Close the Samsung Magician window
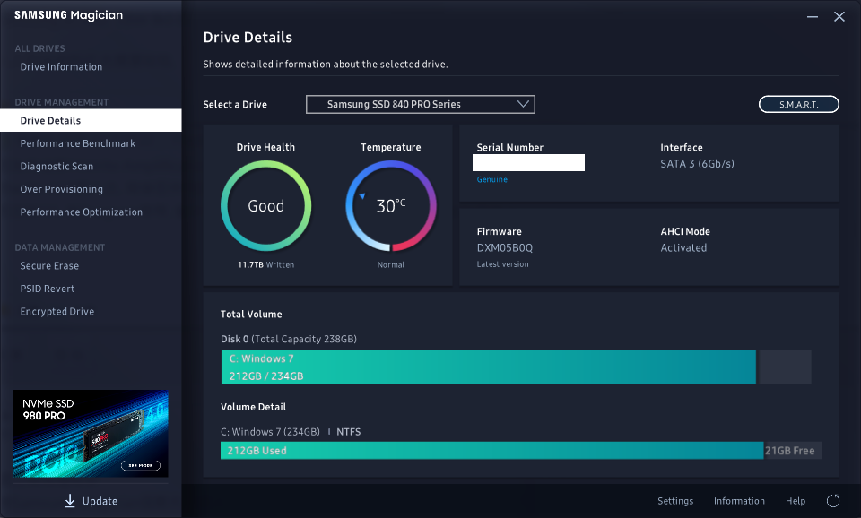 click(x=839, y=17)
